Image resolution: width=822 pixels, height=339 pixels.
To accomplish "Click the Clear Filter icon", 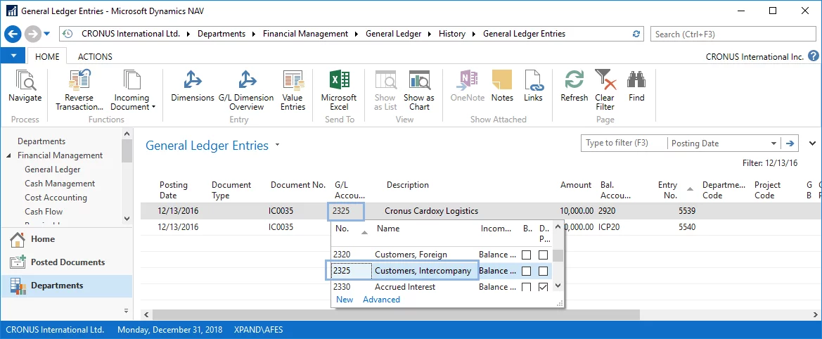I will click(604, 82).
